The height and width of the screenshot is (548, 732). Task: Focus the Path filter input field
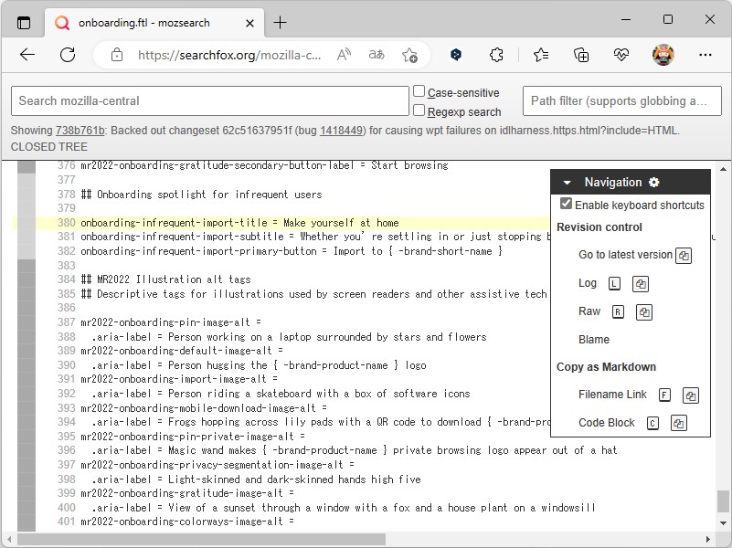click(621, 100)
